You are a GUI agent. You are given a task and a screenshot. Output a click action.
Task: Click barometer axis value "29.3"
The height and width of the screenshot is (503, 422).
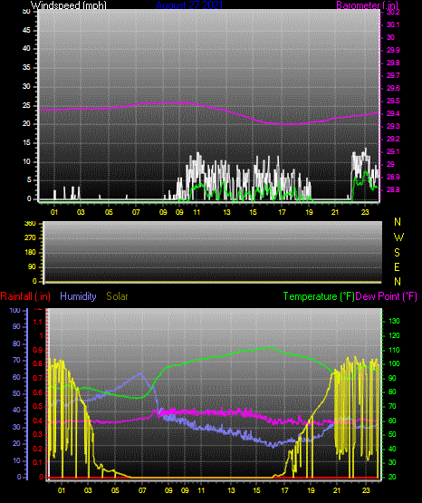tap(393, 126)
